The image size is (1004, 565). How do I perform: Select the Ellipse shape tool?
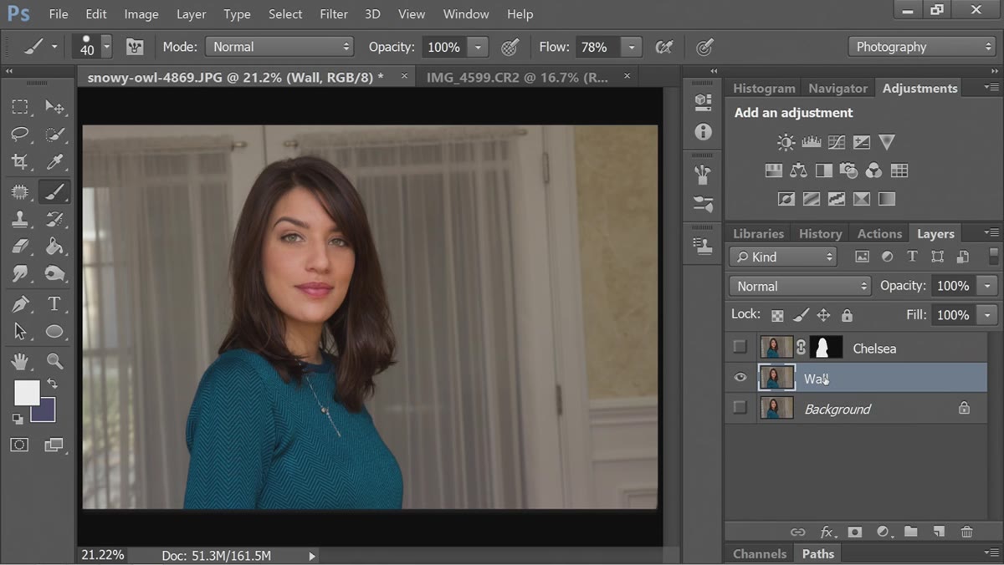coord(54,332)
